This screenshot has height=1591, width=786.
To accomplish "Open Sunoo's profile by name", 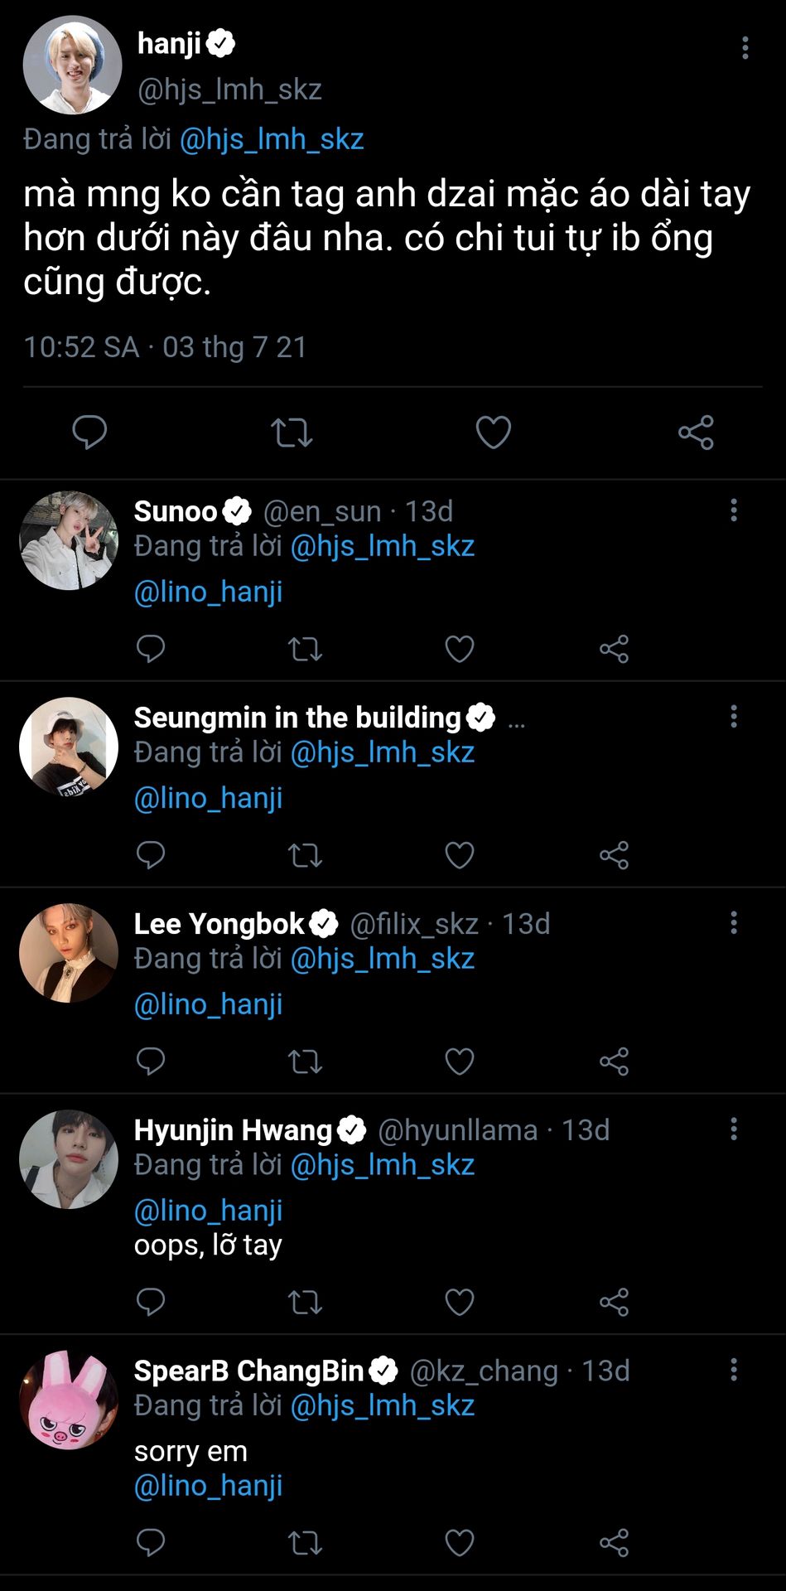I will pos(176,511).
